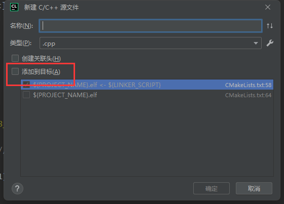Select the ${PROJECT_NAME}.elf <- ${LINKER_SCRIPT} row

tap(147, 85)
